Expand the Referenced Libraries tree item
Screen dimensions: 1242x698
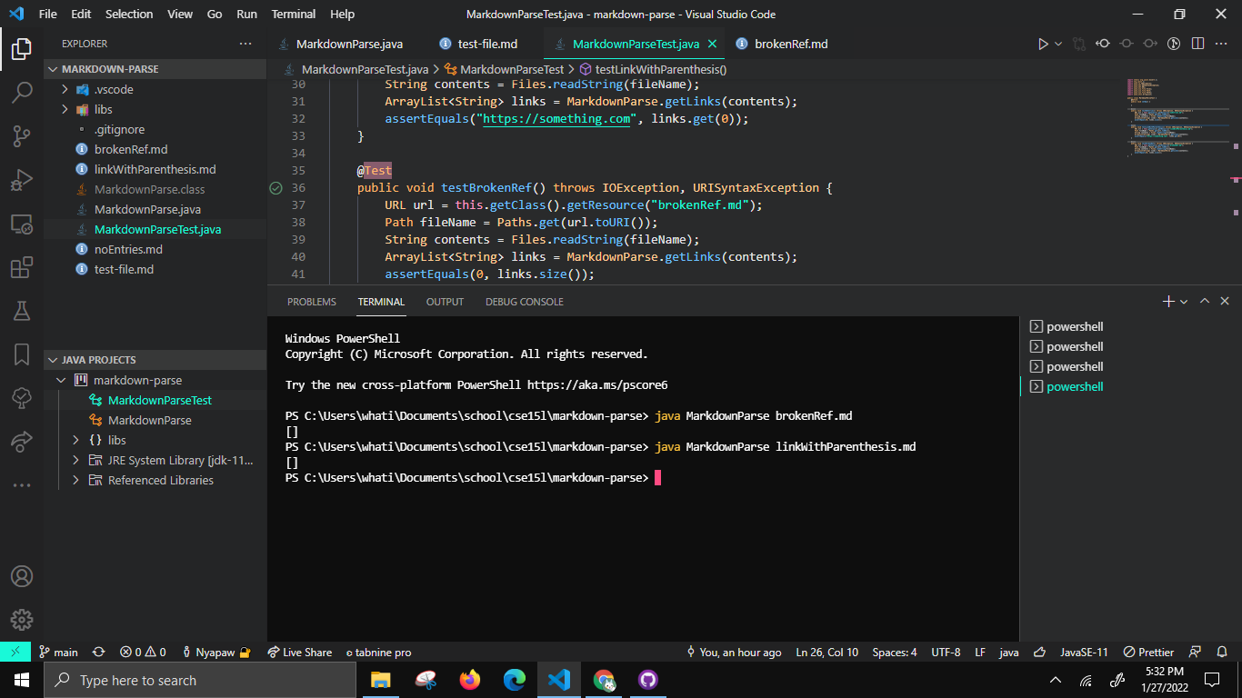[x=76, y=480]
